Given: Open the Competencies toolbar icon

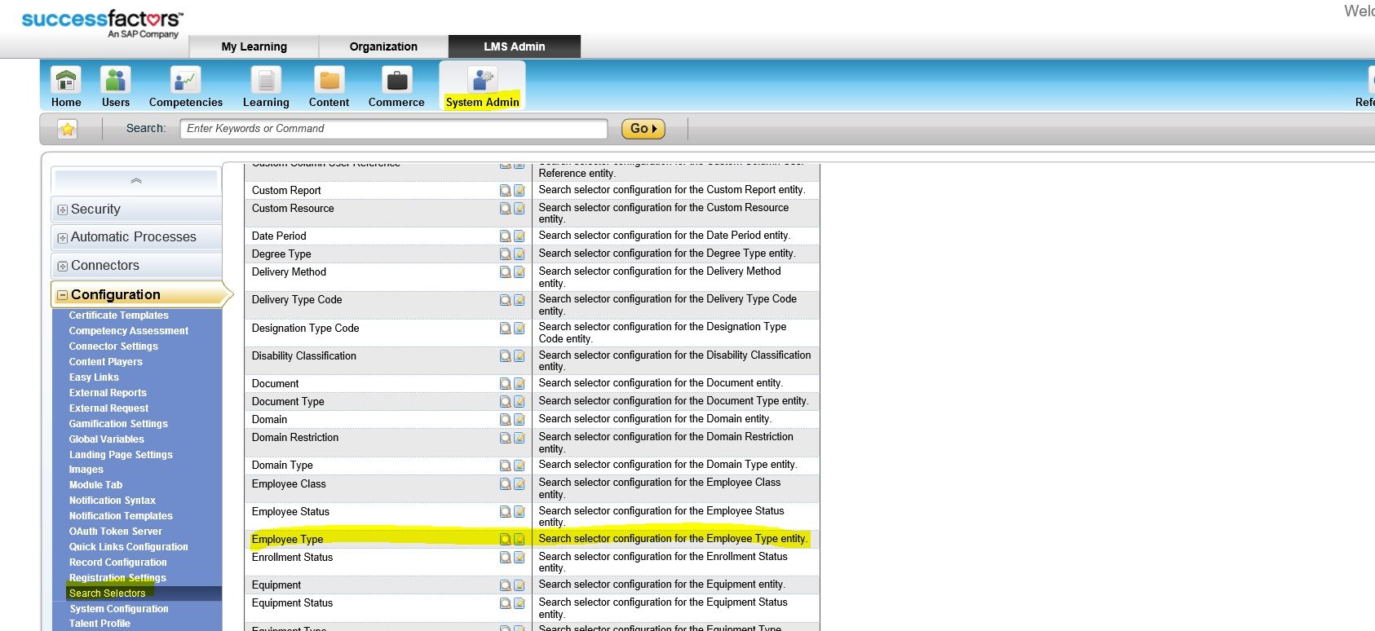Looking at the screenshot, I should point(185,80).
